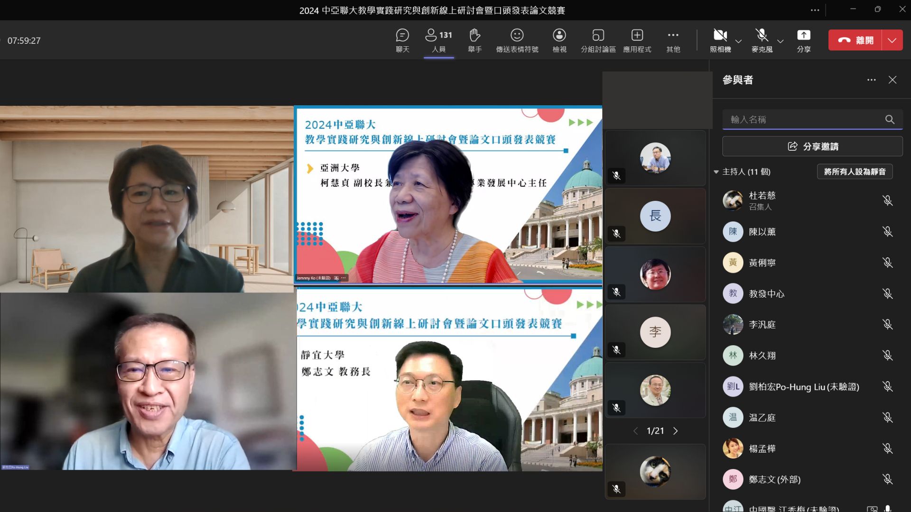Open participants panel more options ellipsis
This screenshot has height=512, width=911.
coord(871,80)
